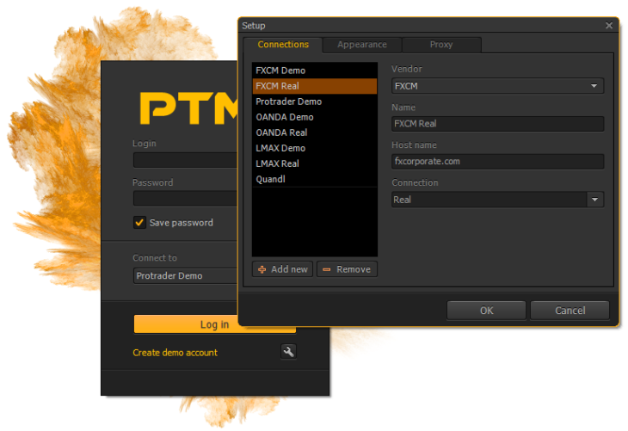This screenshot has height=431, width=628.
Task: Click the Add new button
Action: click(283, 269)
